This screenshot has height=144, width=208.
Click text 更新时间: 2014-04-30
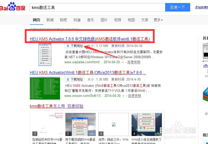tap(127, 46)
